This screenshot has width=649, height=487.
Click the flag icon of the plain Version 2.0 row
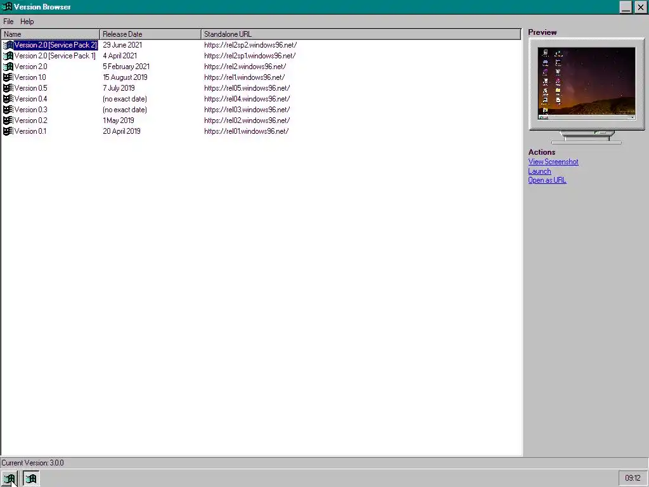pos(8,67)
